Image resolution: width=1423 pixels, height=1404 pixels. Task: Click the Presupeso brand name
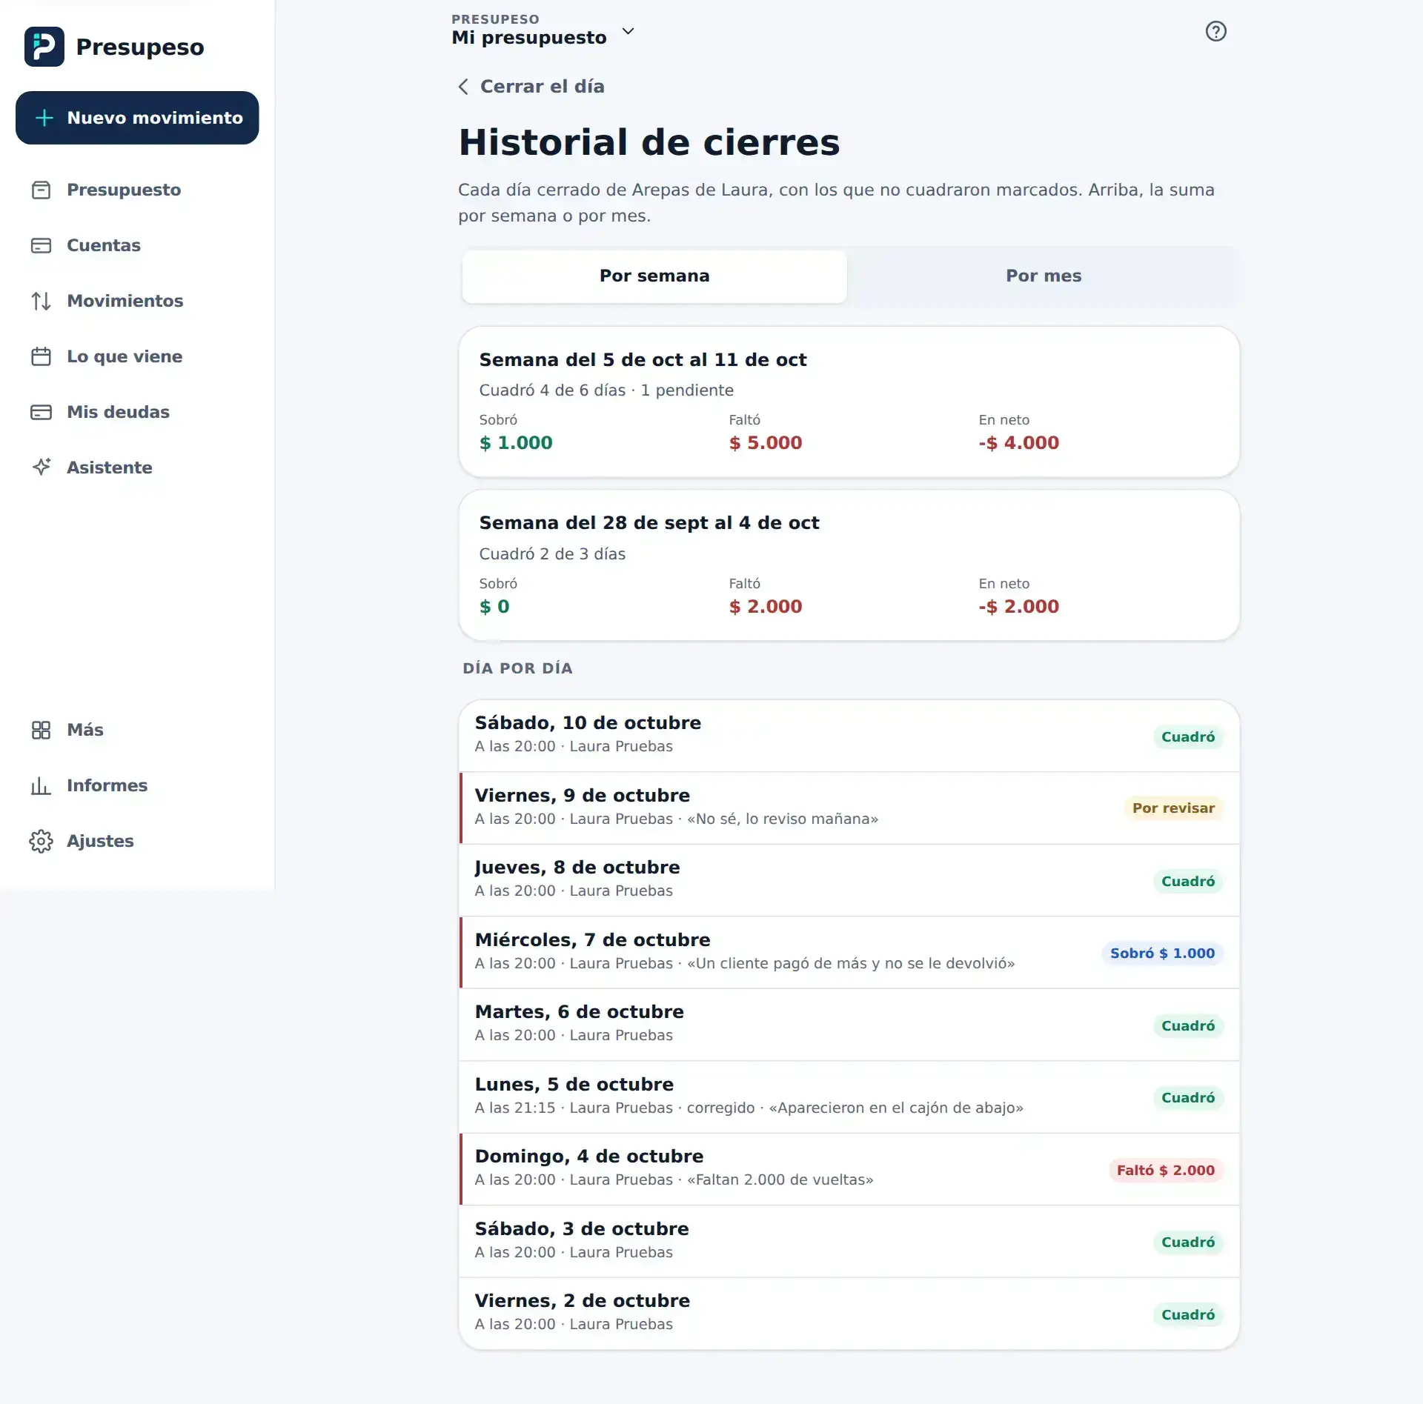(x=140, y=47)
